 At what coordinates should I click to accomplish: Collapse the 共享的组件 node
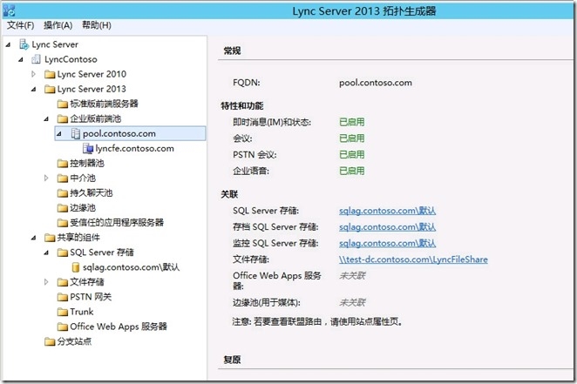[34, 238]
